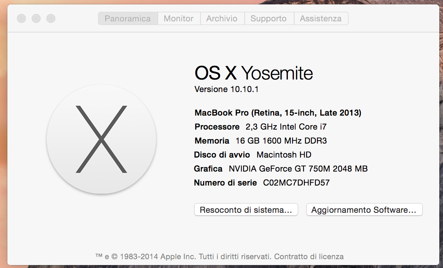
Task: Click the 2,3 GHz Intel Core i7 text
Action: (x=286, y=127)
